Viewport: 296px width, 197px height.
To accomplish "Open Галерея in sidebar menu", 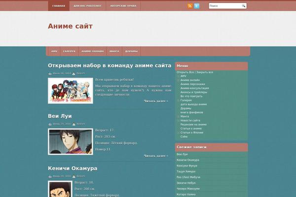I will click(x=186, y=100).
